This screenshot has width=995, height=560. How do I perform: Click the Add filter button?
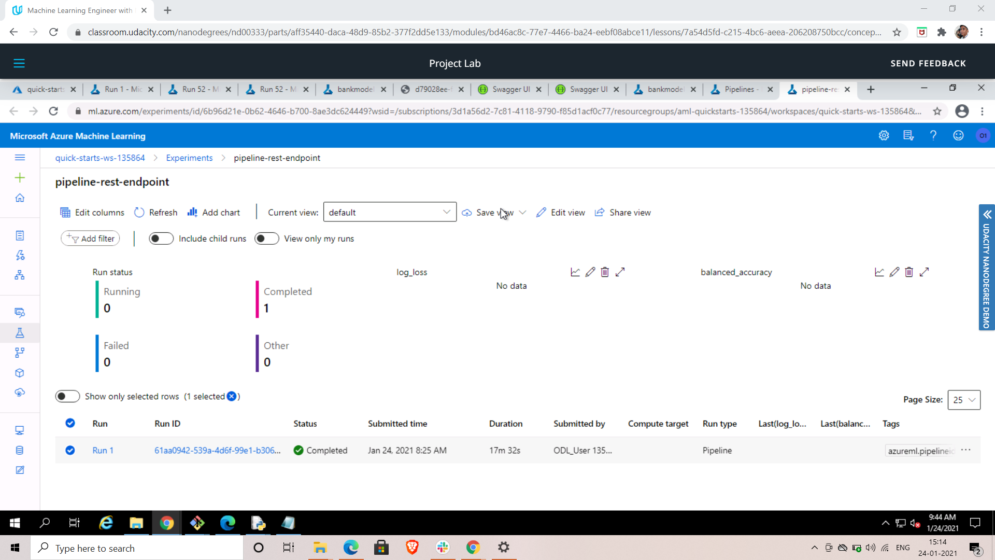pyautogui.click(x=91, y=239)
